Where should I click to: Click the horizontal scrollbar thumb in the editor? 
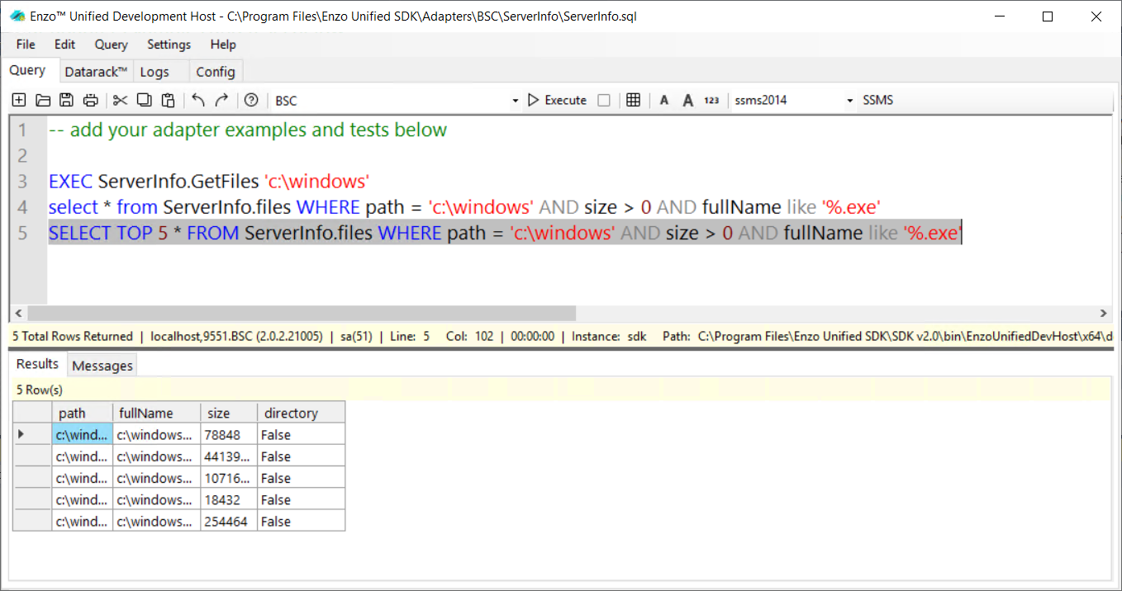click(x=301, y=314)
